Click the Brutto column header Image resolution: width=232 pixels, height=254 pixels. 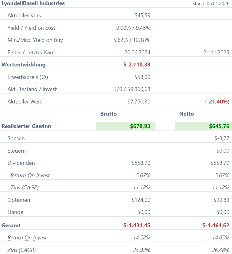(108, 114)
